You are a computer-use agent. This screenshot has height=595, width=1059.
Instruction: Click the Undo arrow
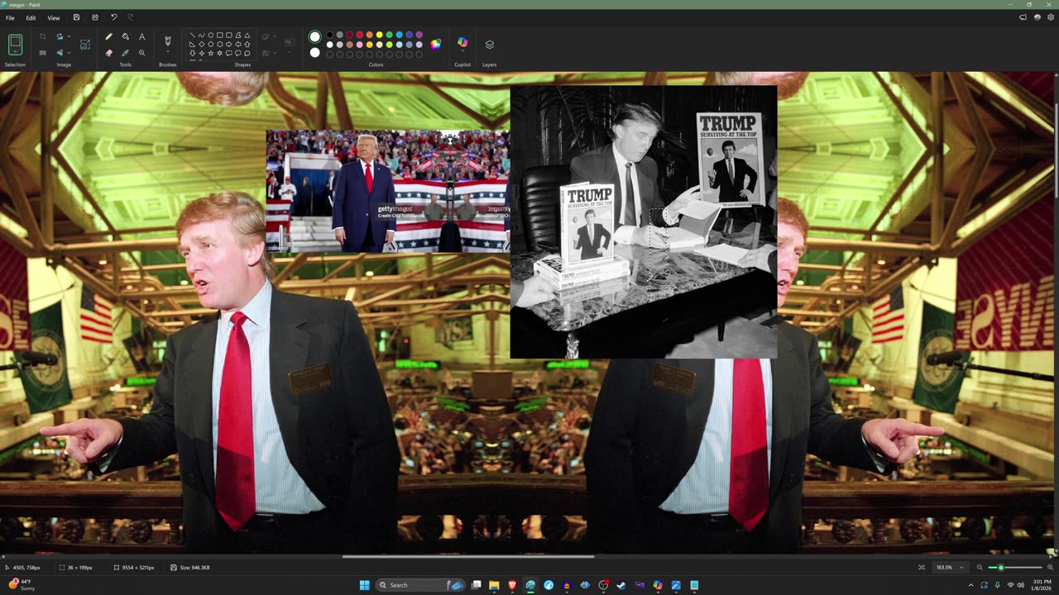pos(113,17)
